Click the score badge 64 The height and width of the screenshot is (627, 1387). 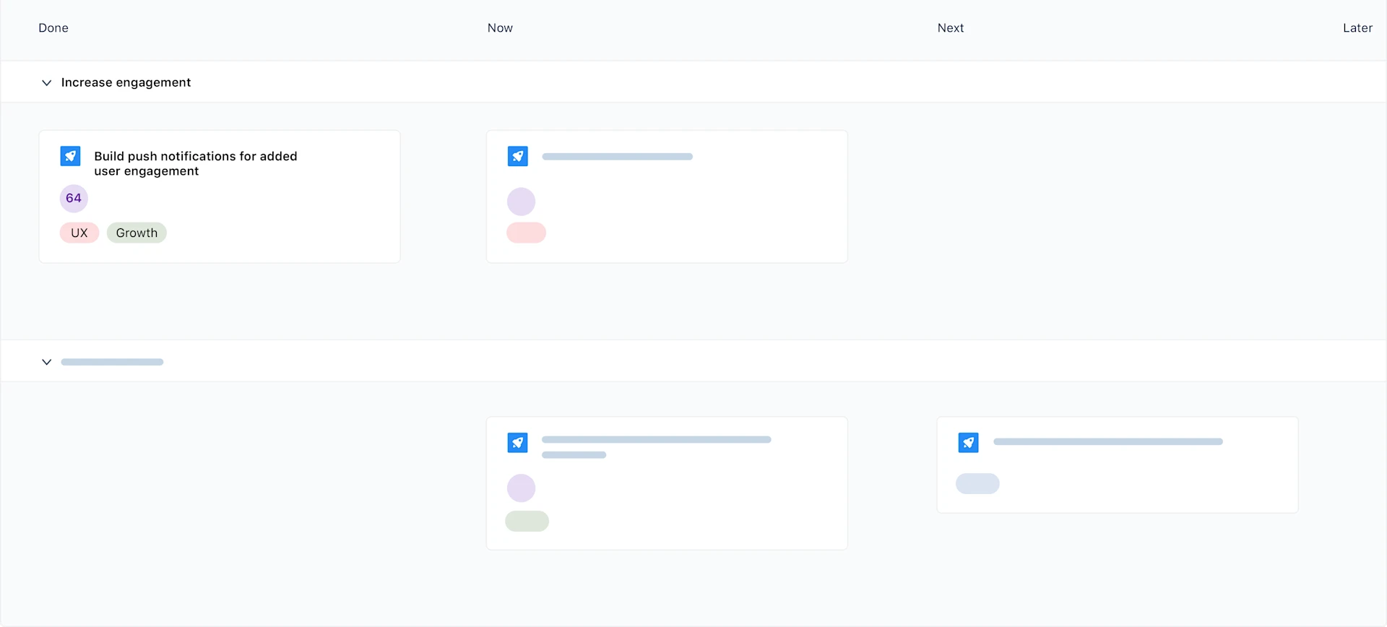pyautogui.click(x=74, y=199)
